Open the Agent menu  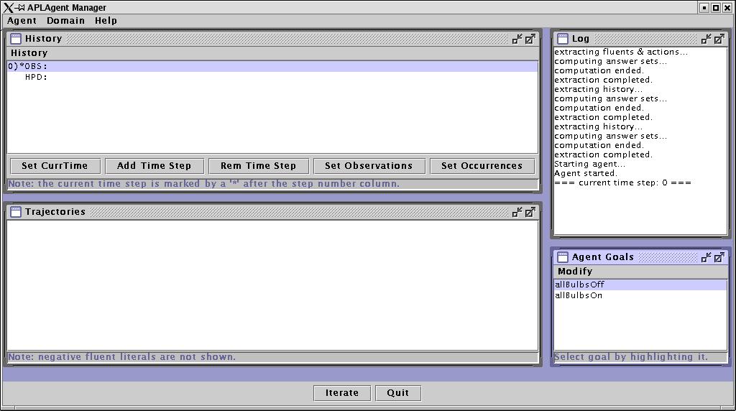(x=22, y=21)
